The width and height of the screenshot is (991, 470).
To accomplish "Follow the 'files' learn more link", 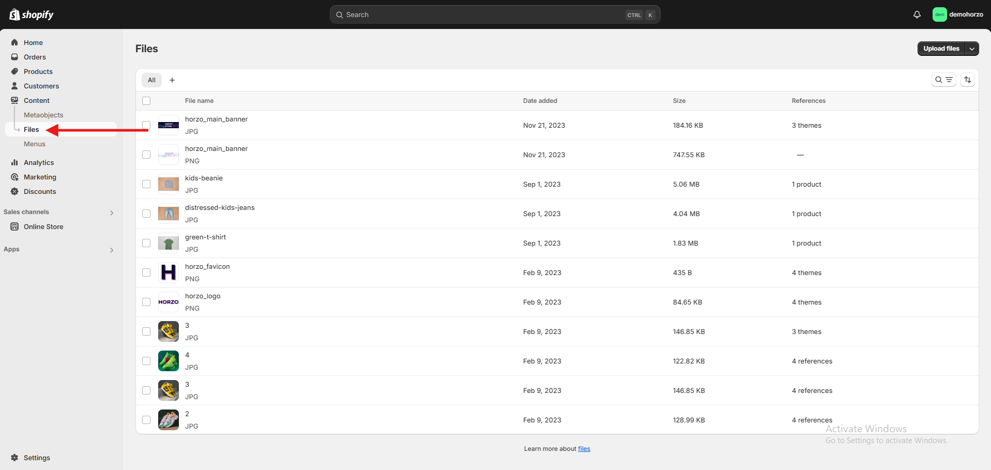I will pyautogui.click(x=584, y=449).
